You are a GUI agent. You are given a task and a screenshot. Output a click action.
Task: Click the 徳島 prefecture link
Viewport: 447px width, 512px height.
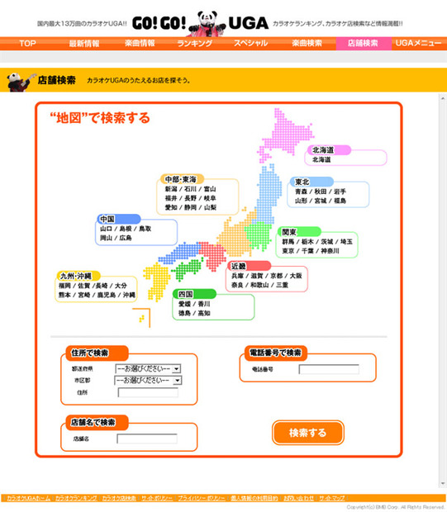[184, 313]
